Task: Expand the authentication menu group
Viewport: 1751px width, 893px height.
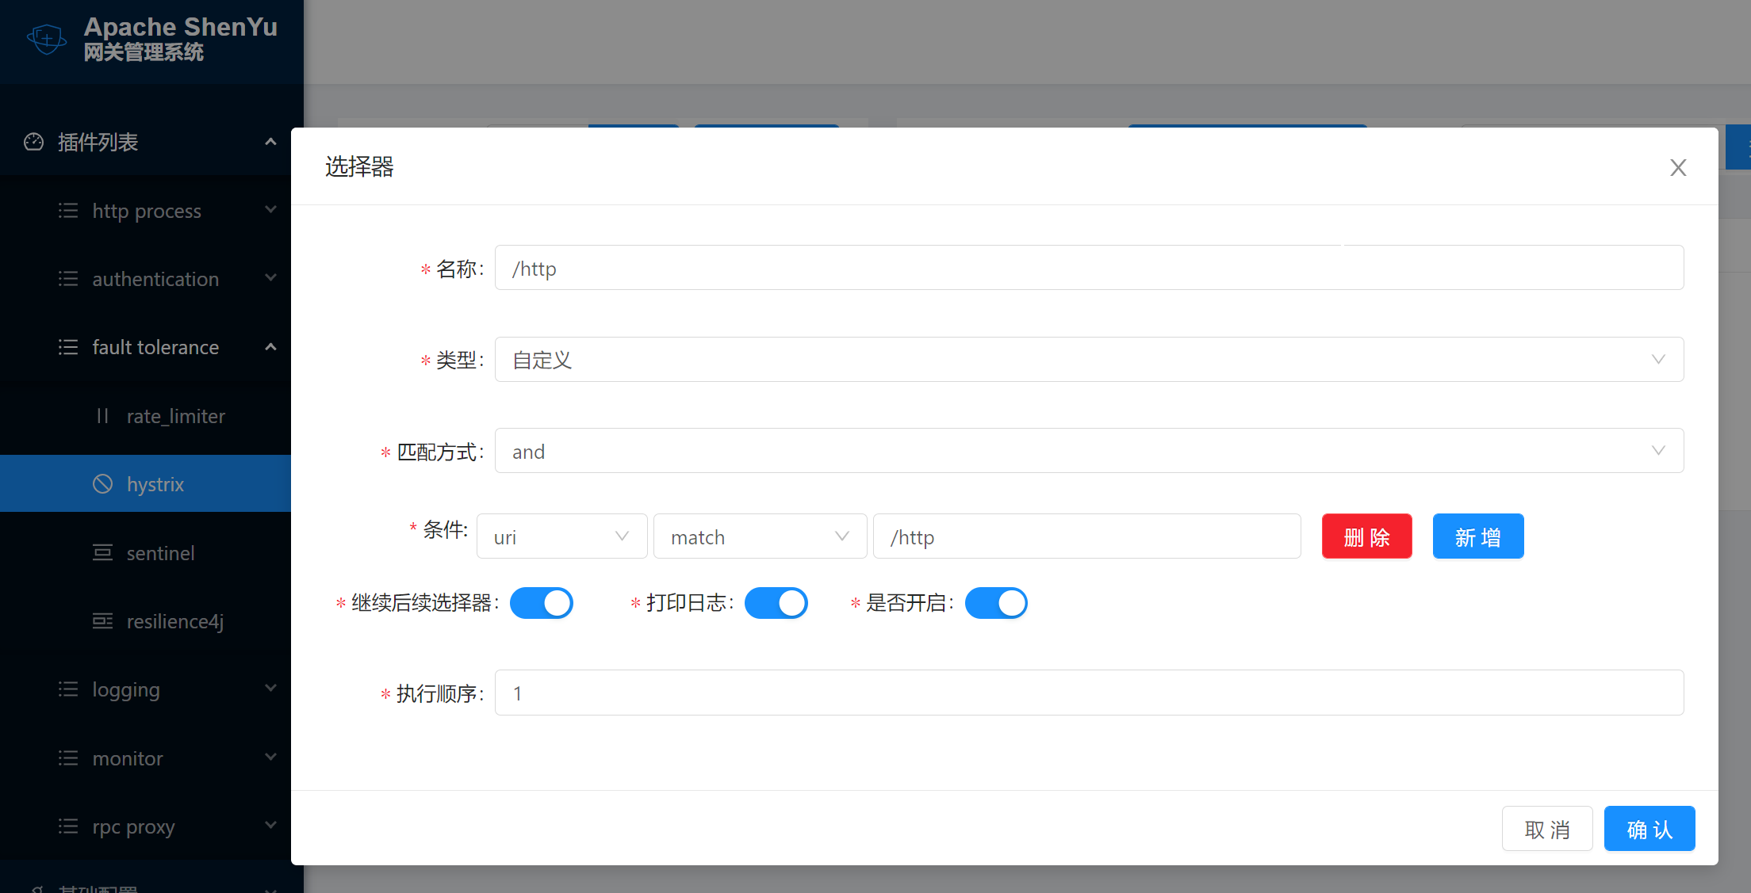Action: 155,279
